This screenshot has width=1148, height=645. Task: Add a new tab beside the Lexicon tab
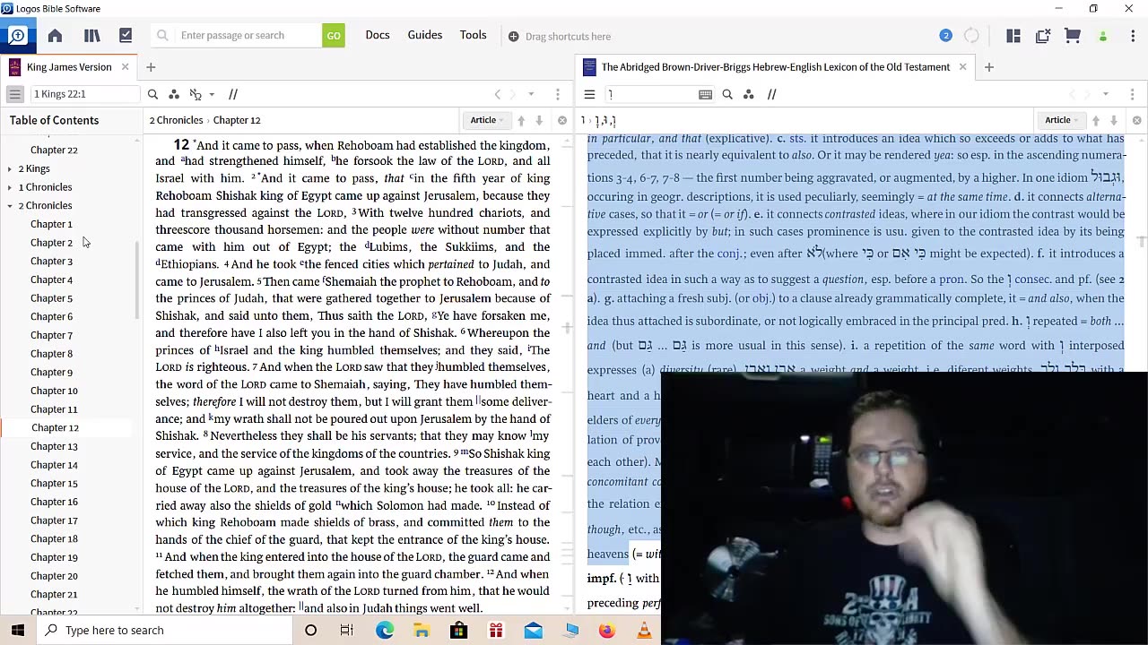coord(989,67)
